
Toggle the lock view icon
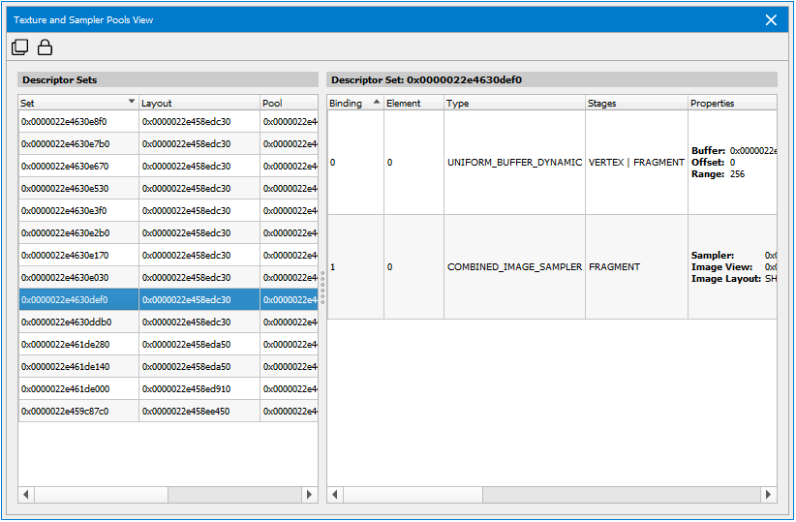[45, 46]
